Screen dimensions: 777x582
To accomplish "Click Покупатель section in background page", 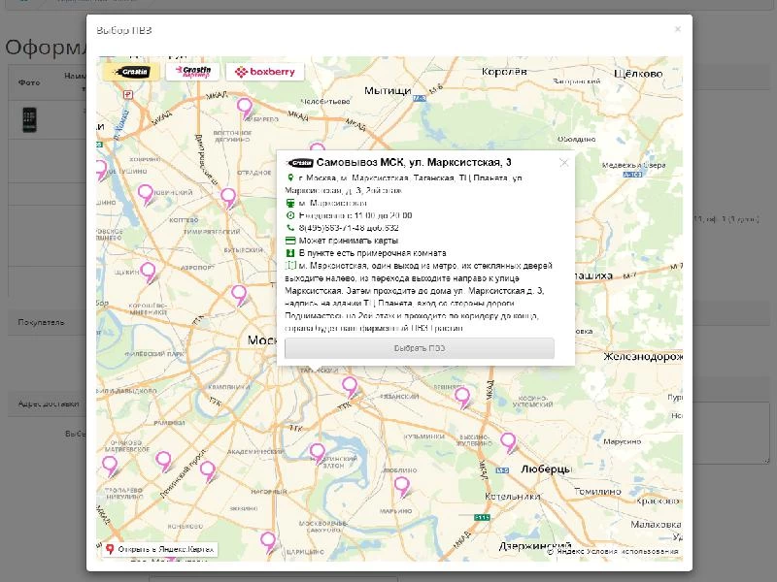I will coord(41,322).
